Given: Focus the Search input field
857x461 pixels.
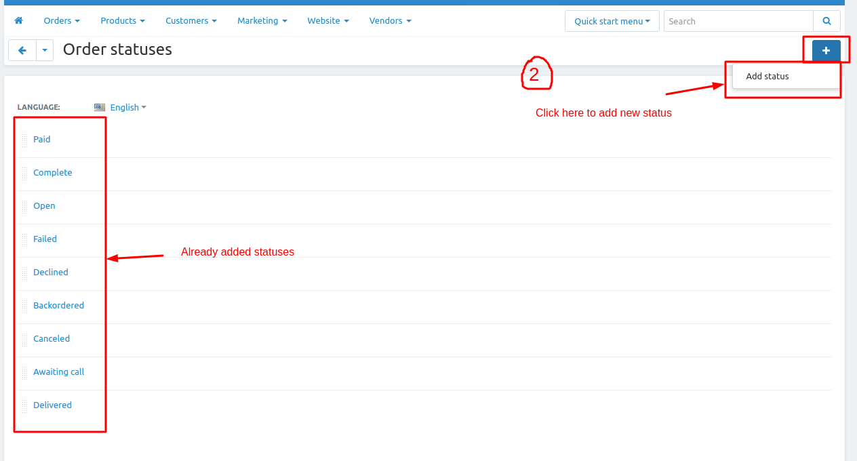Looking at the screenshot, I should click(738, 21).
